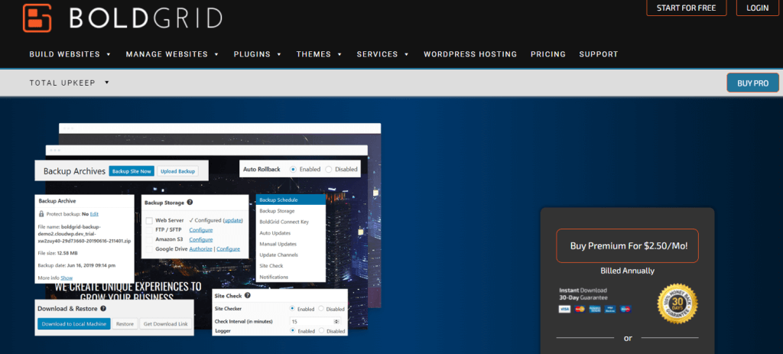Click the Backup Site Now button
The height and width of the screenshot is (354, 783).
(x=132, y=171)
